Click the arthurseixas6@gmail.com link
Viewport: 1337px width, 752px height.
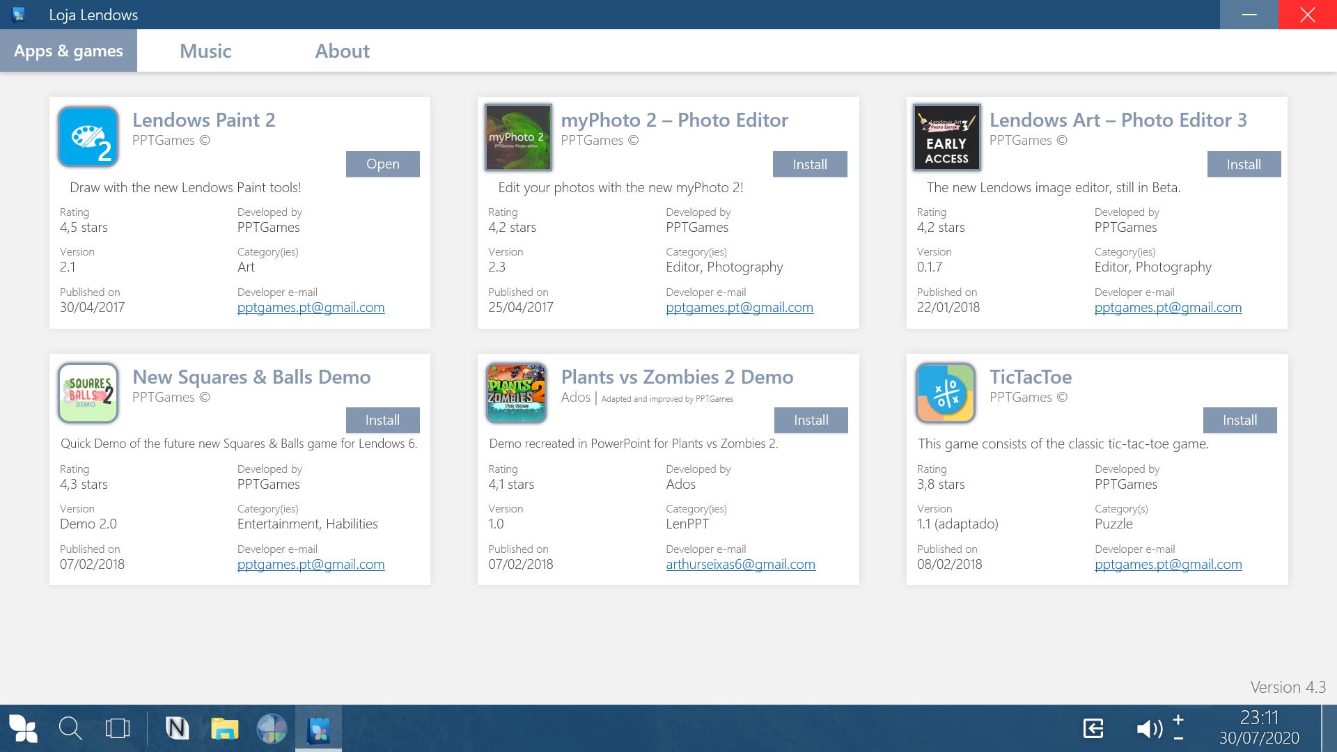click(740, 564)
